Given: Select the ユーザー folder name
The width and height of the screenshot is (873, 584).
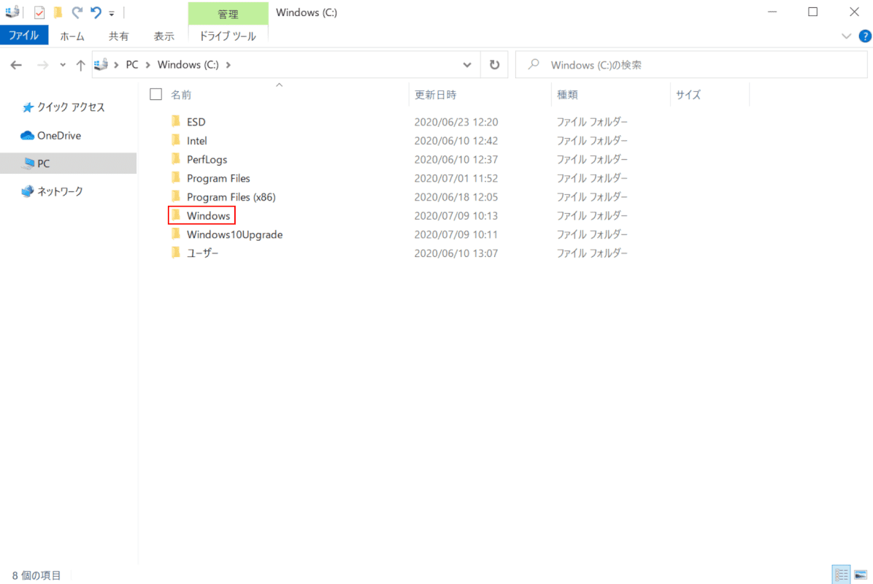Looking at the screenshot, I should point(203,253).
